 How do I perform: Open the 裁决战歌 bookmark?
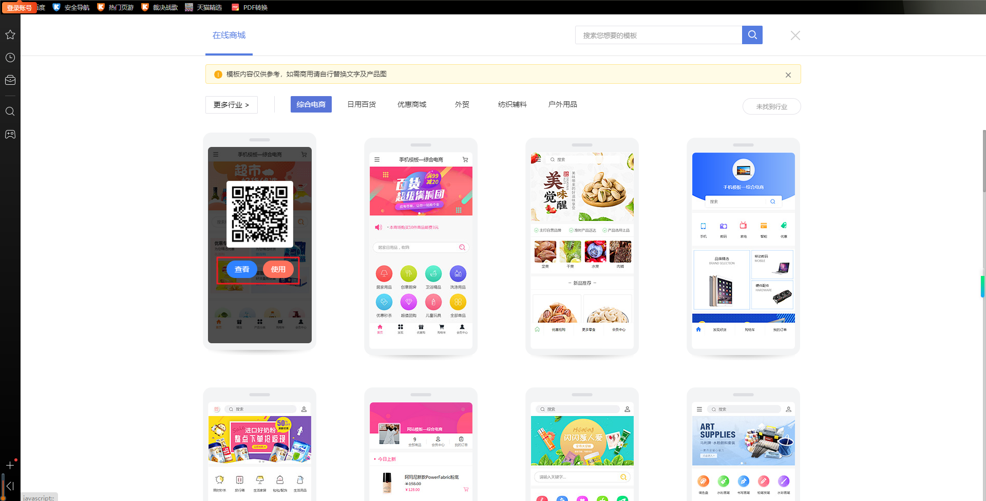[160, 7]
